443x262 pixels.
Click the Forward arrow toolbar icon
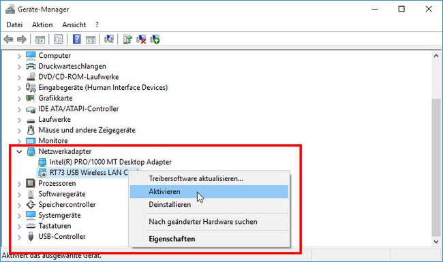pyautogui.click(x=22, y=39)
